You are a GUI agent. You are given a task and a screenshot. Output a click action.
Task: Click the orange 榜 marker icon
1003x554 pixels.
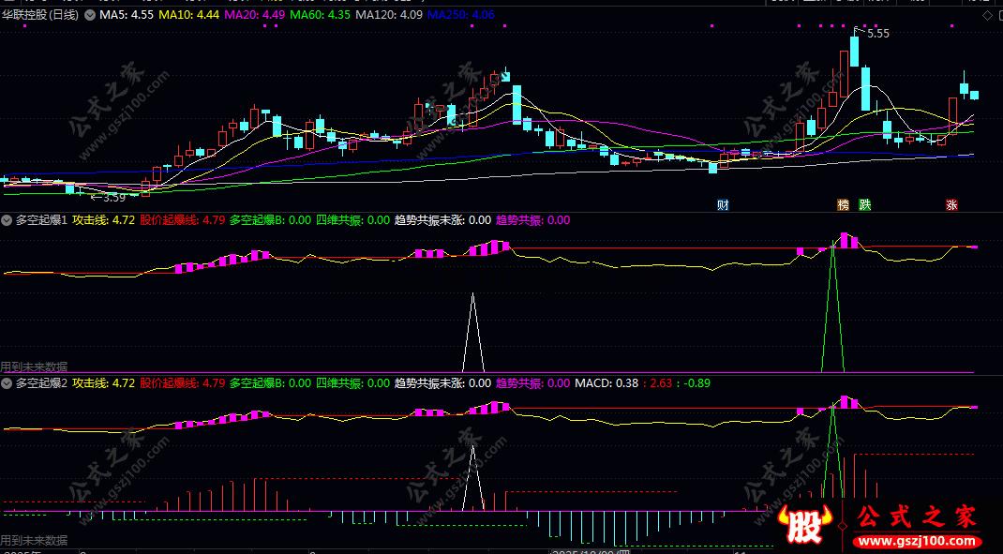(843, 204)
